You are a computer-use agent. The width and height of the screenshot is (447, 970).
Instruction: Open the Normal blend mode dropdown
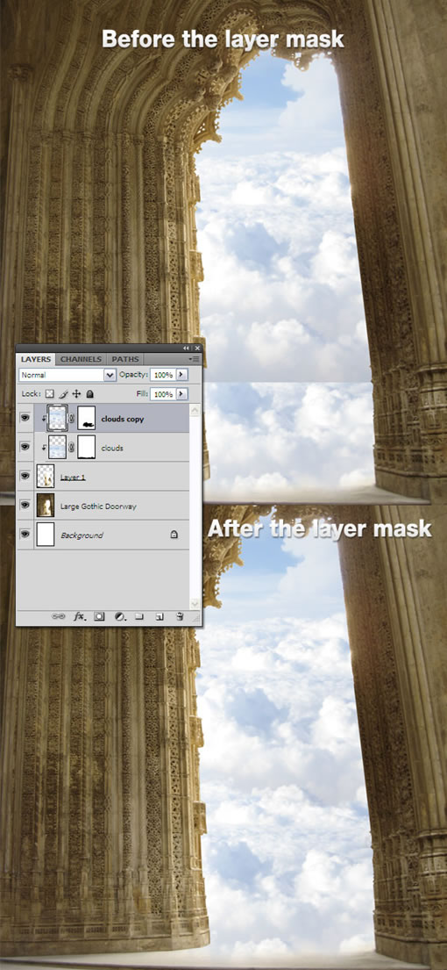pyautogui.click(x=67, y=375)
